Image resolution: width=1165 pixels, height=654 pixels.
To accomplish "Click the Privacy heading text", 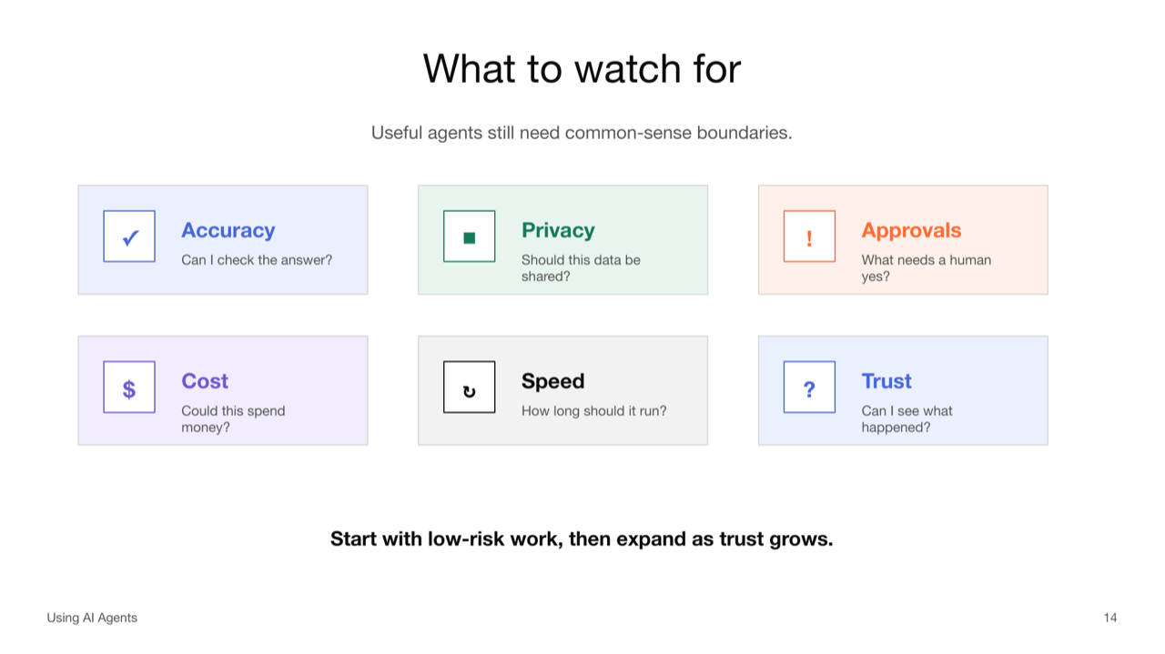I will pyautogui.click(x=558, y=230).
